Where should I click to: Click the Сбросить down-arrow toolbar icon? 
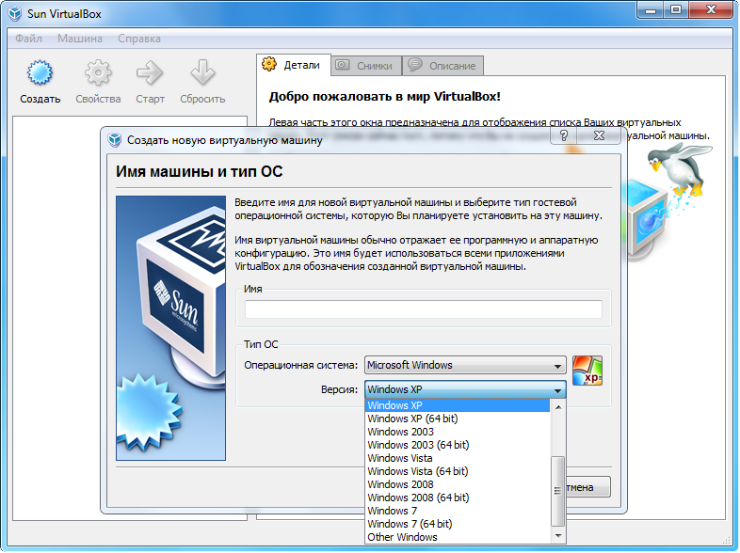click(x=202, y=72)
